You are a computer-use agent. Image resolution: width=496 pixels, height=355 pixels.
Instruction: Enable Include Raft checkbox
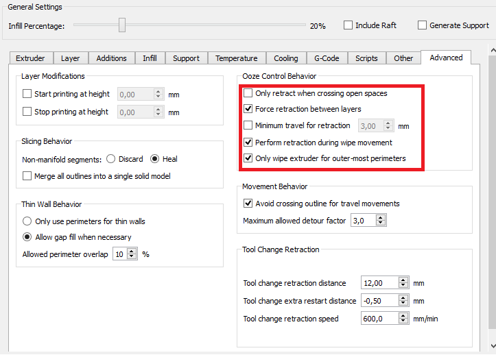pyautogui.click(x=348, y=25)
